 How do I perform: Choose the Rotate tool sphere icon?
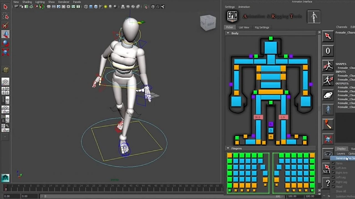click(5, 43)
